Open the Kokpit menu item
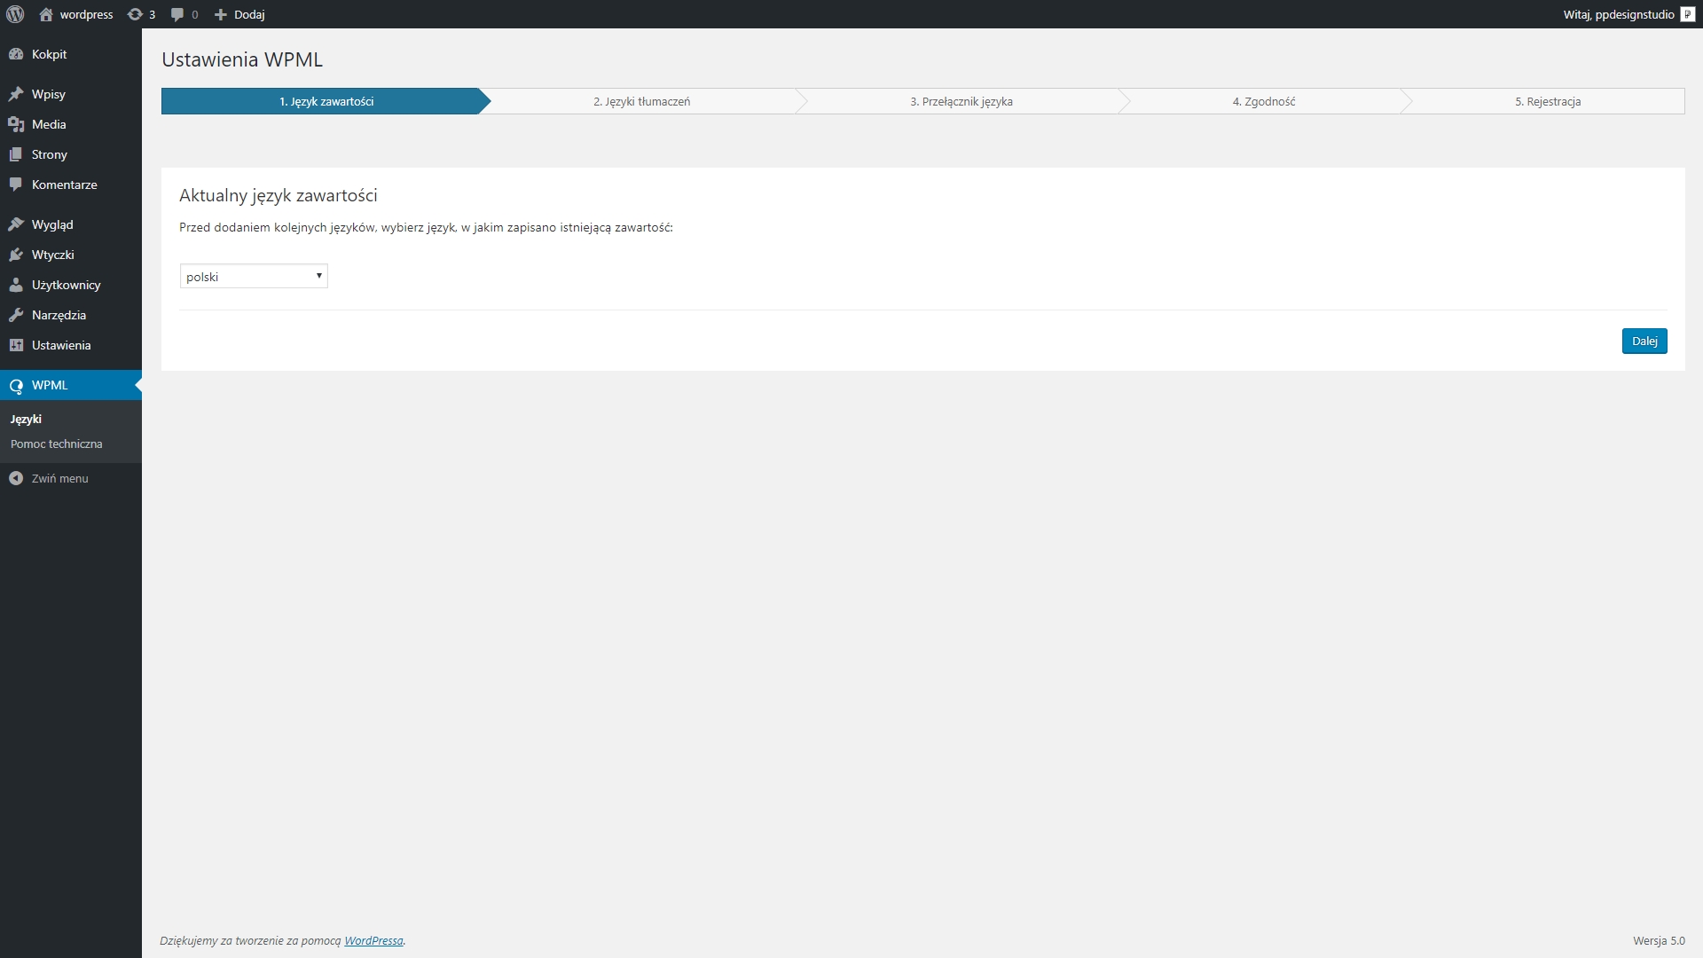1703x958 pixels. [71, 54]
